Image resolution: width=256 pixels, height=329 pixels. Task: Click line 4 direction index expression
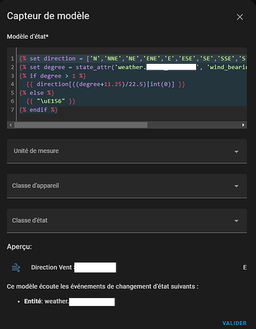[105, 84]
